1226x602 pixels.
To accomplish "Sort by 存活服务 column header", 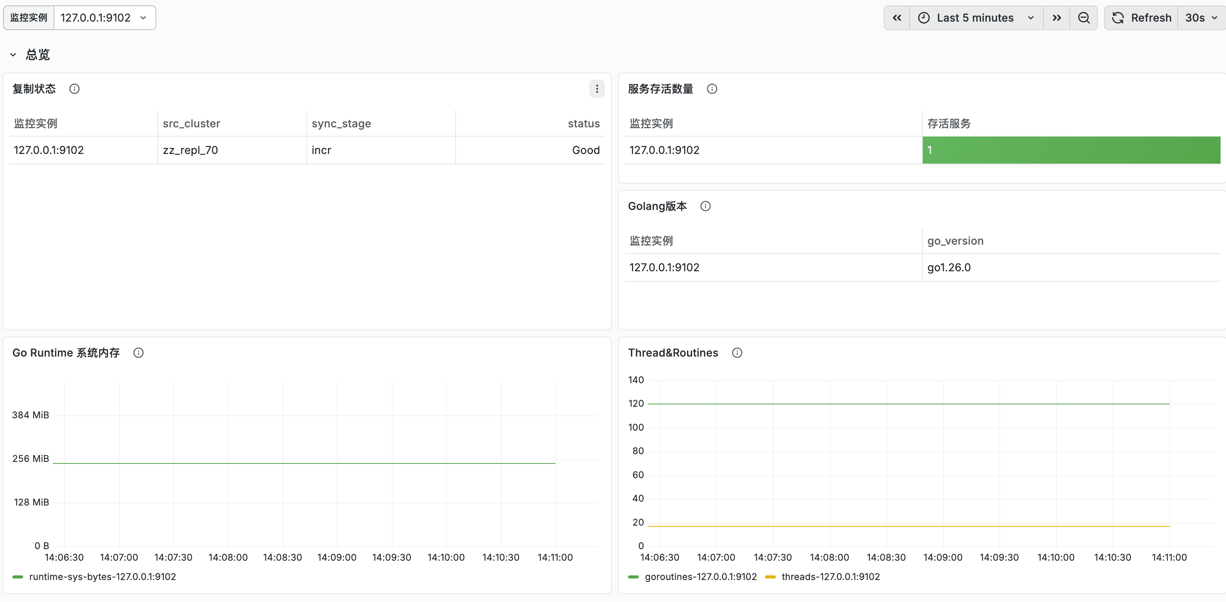I will (x=949, y=123).
